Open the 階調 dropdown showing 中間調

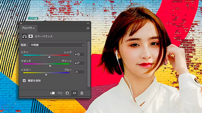coord(57,45)
